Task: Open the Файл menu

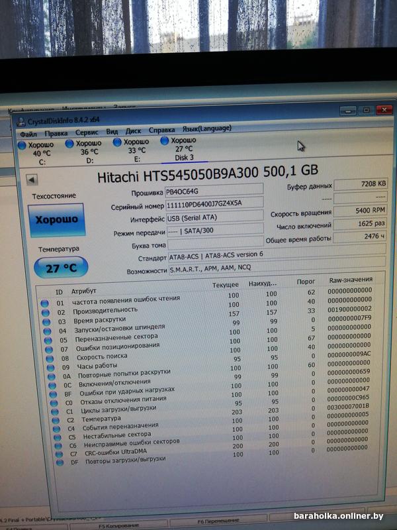Action: pyautogui.click(x=28, y=134)
